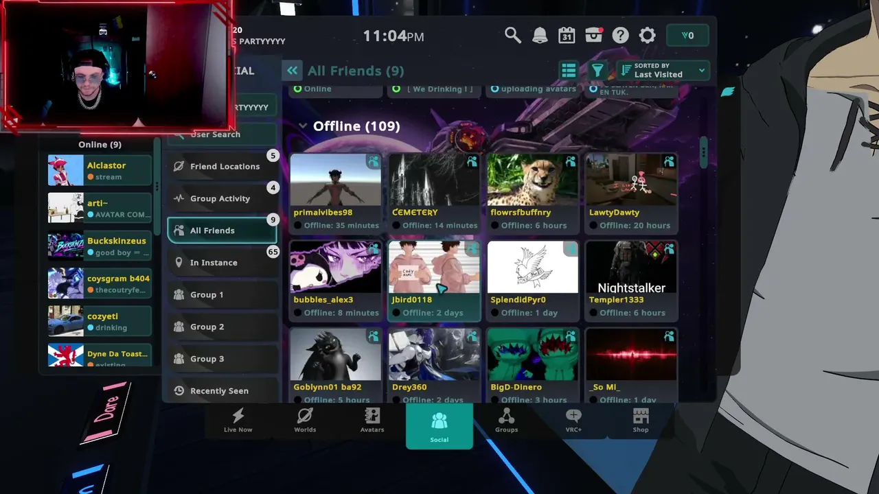The width and height of the screenshot is (879, 494).
Task: Click coysgram b404's avatar in the Online list
Action: [x=66, y=283]
